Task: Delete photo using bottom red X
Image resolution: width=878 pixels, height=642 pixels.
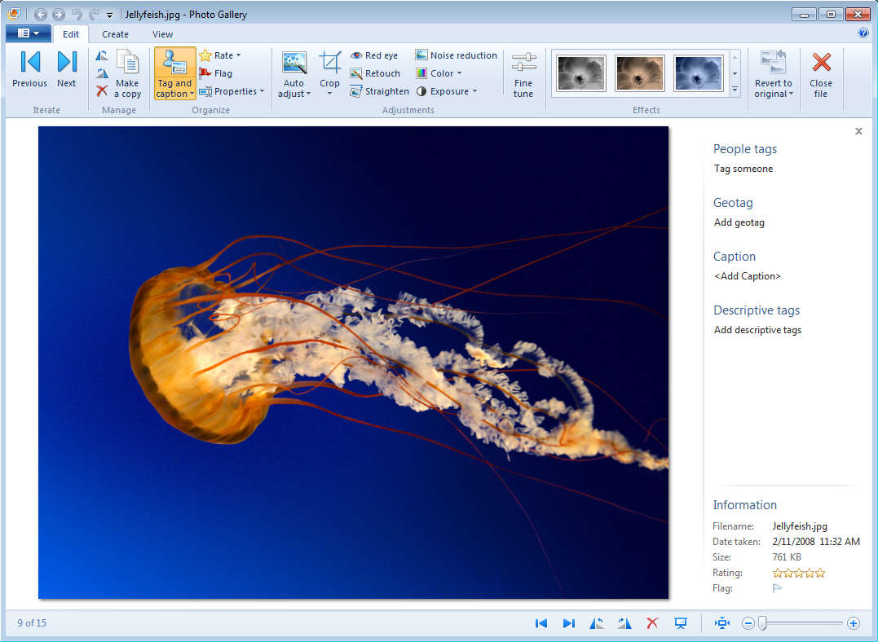Action: (652, 623)
